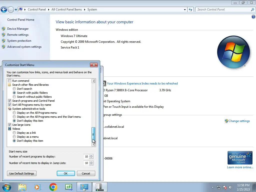Click the System breadcrumb

[92, 9]
